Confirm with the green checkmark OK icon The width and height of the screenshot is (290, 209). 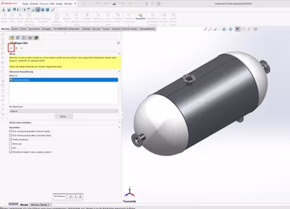[x=11, y=48]
